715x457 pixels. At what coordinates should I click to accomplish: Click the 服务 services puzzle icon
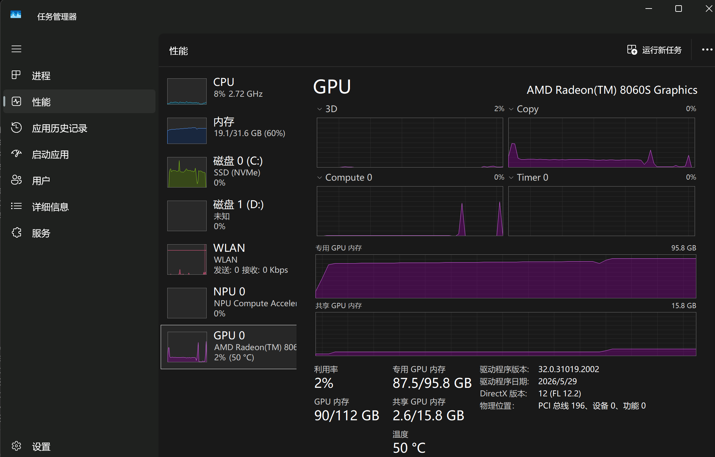click(x=16, y=232)
